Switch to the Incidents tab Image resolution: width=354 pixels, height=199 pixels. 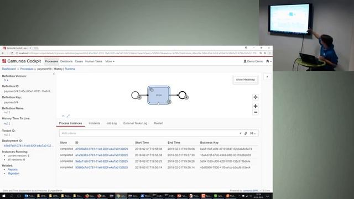tap(94, 123)
